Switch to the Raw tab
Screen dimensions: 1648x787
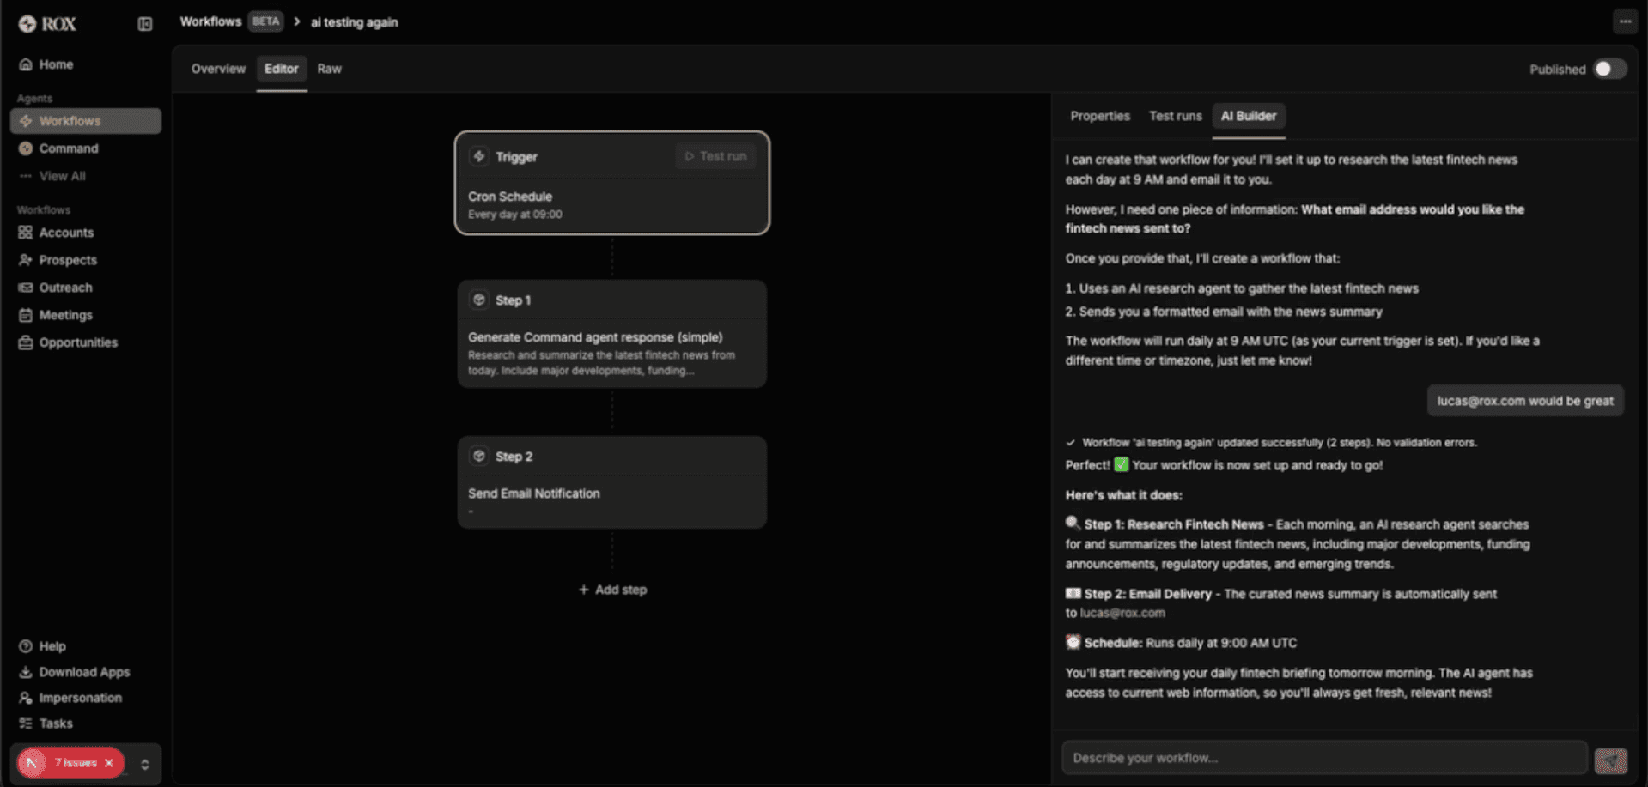pyautogui.click(x=329, y=69)
